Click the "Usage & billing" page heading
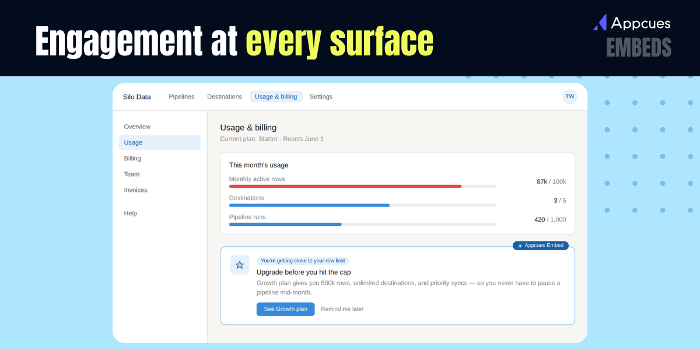 coord(248,127)
